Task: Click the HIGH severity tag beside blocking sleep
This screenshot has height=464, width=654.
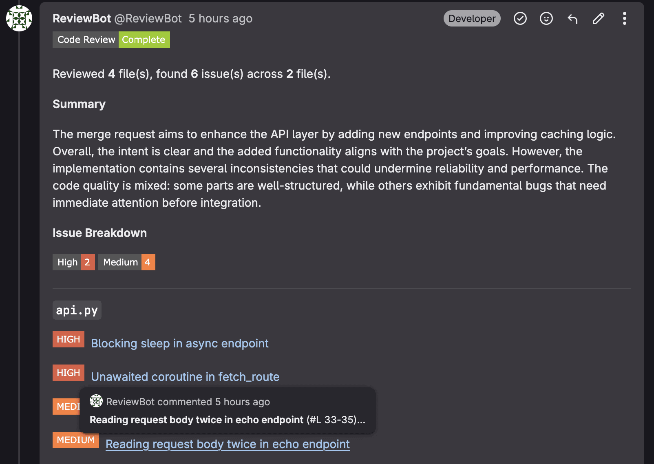Action: 68,339
